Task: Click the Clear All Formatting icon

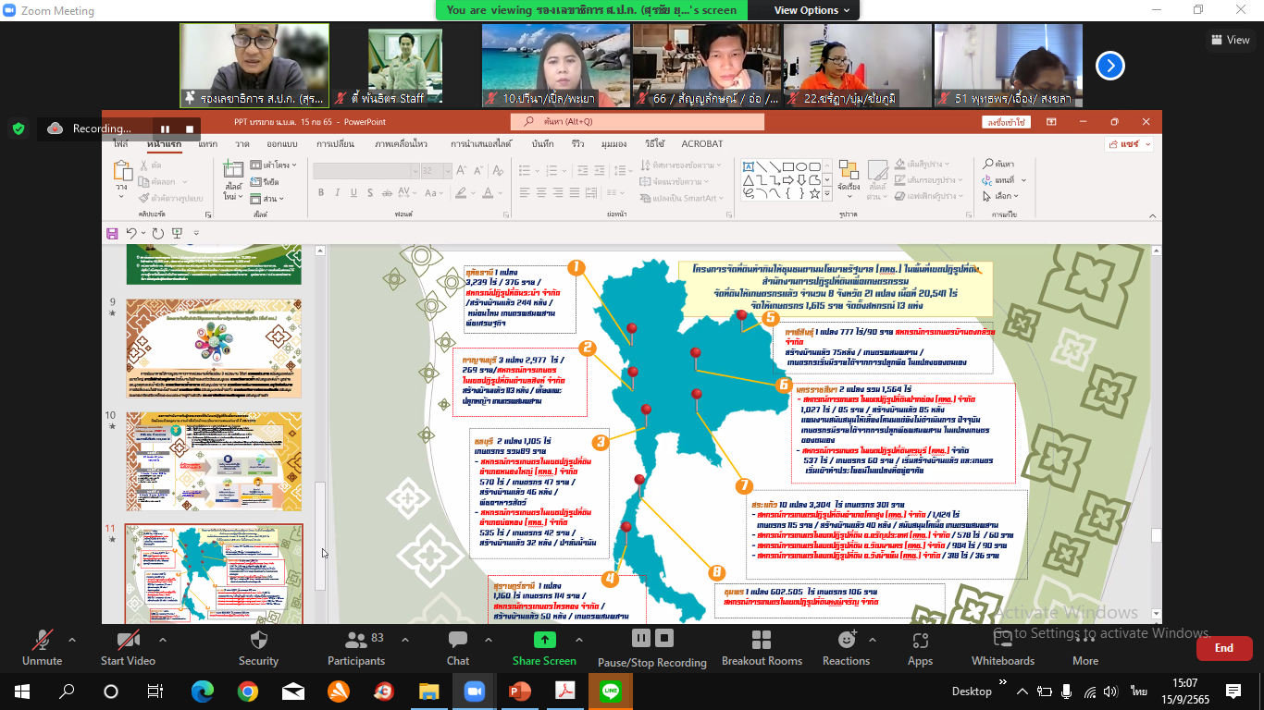Action: [497, 171]
